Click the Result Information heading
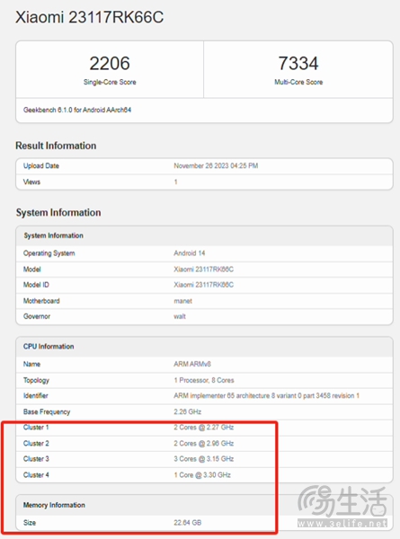The width and height of the screenshot is (400, 539). (x=56, y=146)
